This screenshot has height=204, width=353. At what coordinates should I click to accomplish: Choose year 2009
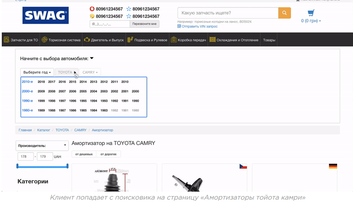coord(41,91)
